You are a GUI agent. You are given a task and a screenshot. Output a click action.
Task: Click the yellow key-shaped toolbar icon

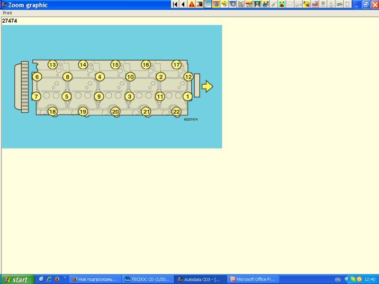224,4
